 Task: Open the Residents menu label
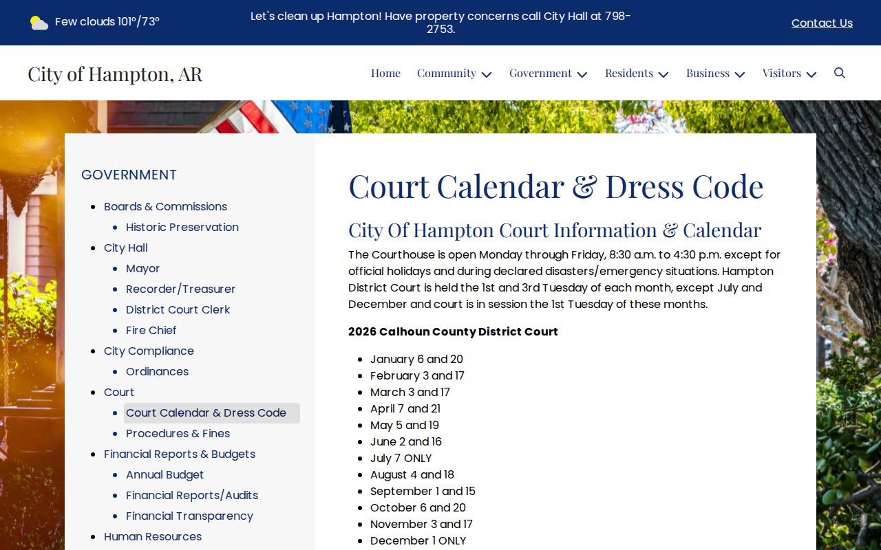[x=629, y=73]
